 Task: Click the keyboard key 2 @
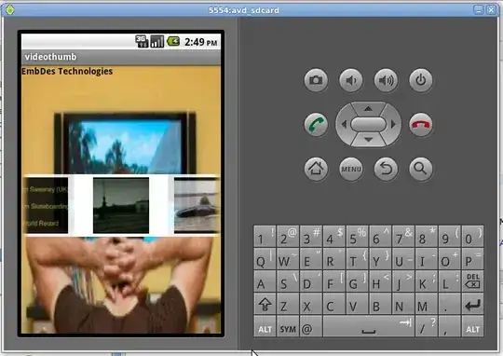click(x=288, y=237)
